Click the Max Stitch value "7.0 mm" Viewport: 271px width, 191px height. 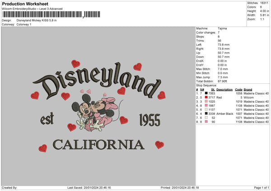(x=223, y=69)
